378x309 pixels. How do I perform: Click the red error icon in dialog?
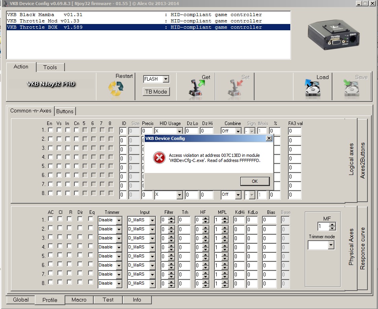click(x=159, y=158)
